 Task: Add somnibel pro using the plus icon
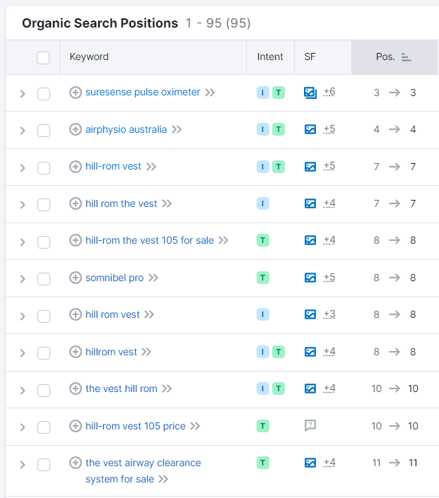(76, 278)
